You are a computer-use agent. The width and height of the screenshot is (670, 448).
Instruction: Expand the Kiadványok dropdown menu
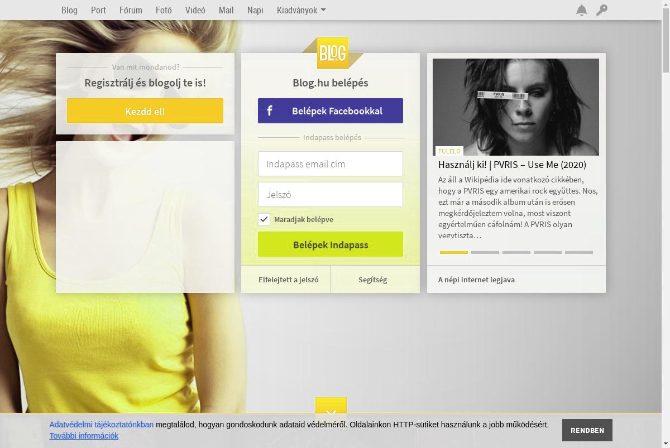tap(301, 10)
